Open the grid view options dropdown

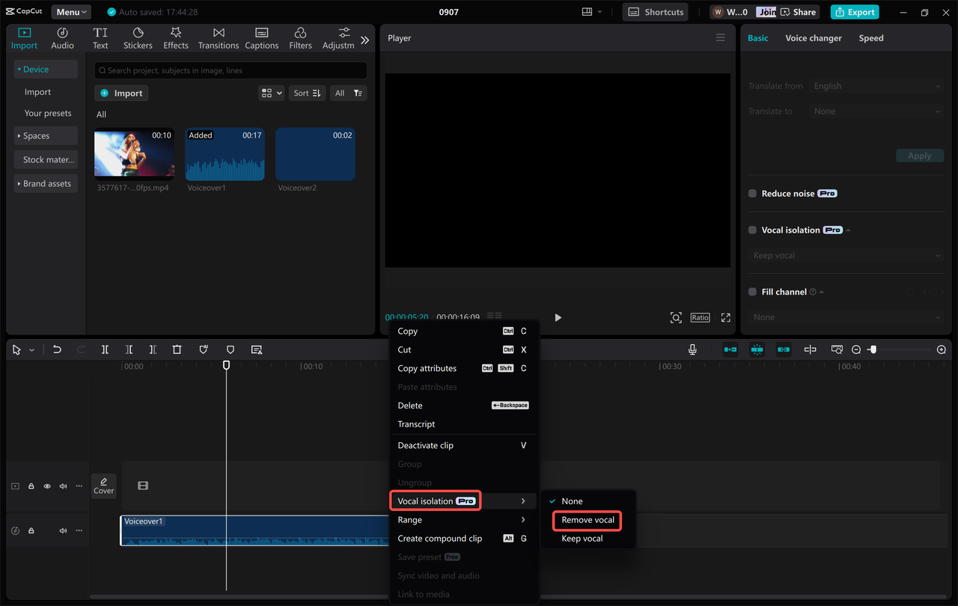tap(271, 93)
